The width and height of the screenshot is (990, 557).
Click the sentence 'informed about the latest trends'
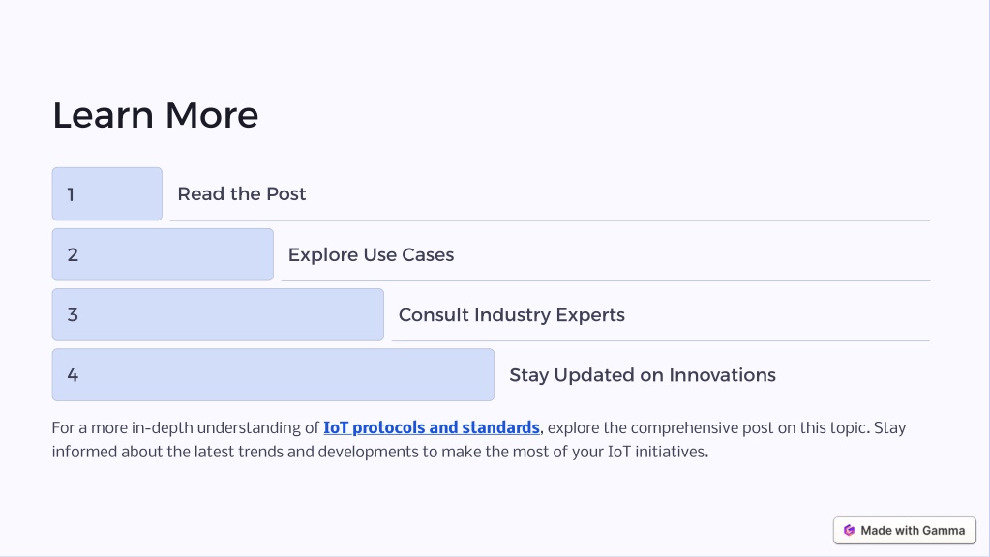point(380,452)
